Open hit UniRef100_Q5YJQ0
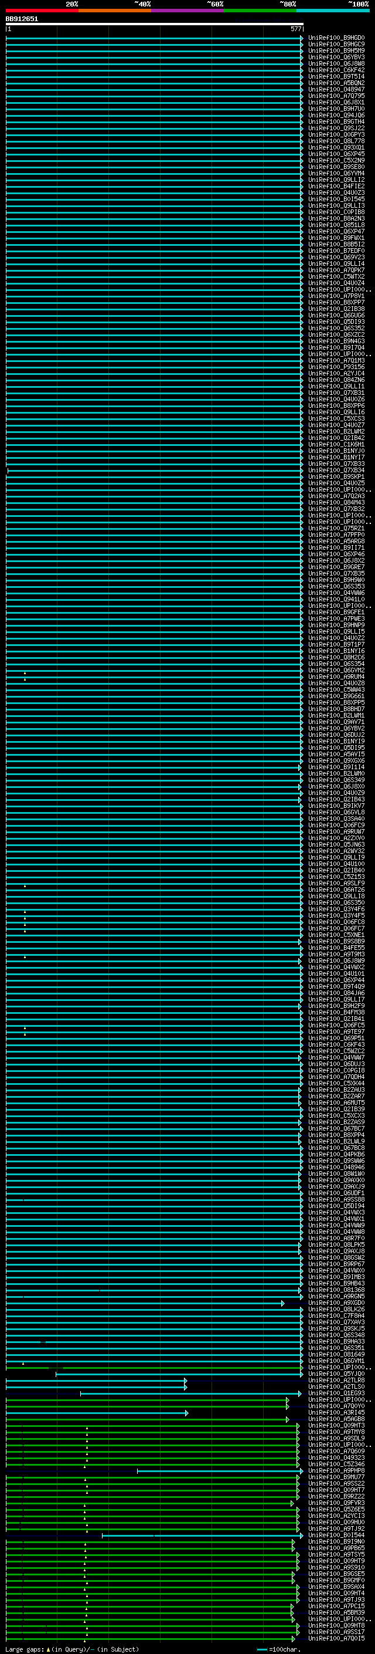This screenshot has height=1654, width=375. (336, 1374)
